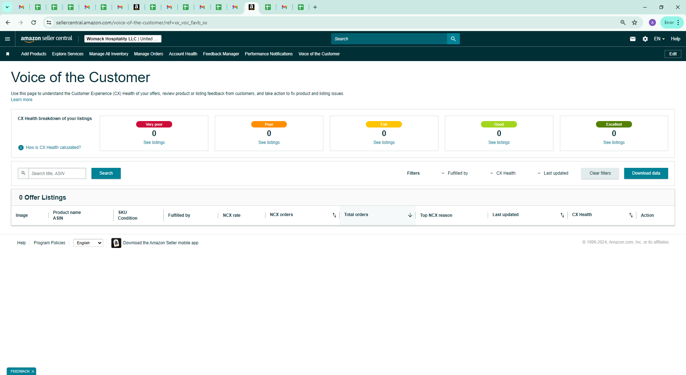Open the Womack Hospitality LLC account switcher

click(123, 39)
